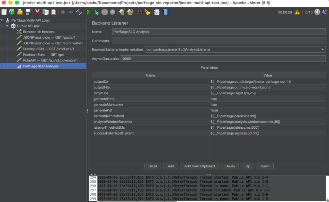
Task: Toggle enable state with the Toggle icon
Action: pos(79,12)
